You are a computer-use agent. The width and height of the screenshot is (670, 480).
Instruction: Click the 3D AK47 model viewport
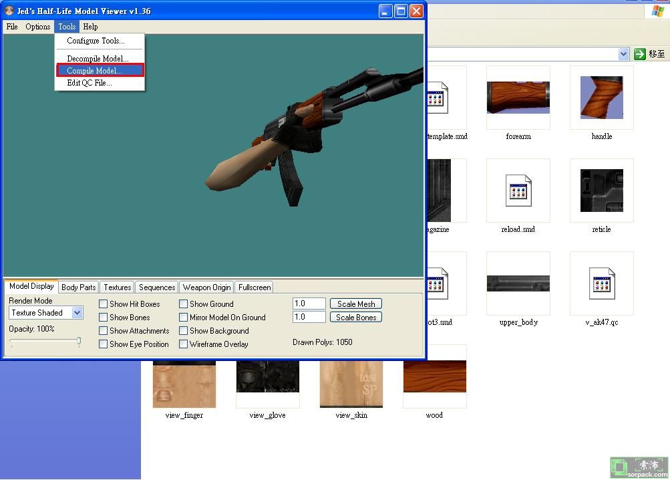[x=213, y=155]
